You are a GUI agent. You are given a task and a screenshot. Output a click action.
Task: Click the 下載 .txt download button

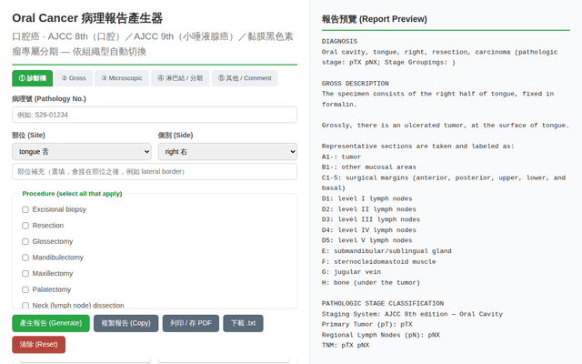(243, 323)
